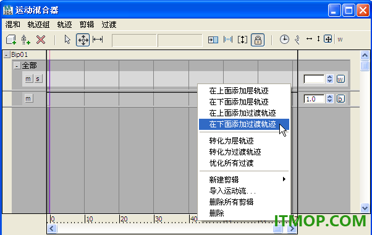Viewport: 372px width, 235px height.
Task: Choose 转化为层轨迹 from context menu
Action: pos(244,141)
